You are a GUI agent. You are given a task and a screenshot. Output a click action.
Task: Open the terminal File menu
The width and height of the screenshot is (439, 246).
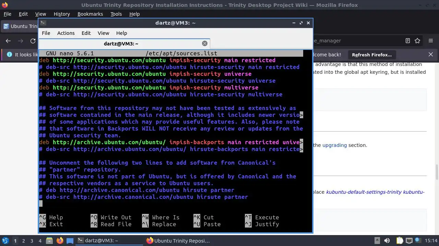click(x=46, y=33)
